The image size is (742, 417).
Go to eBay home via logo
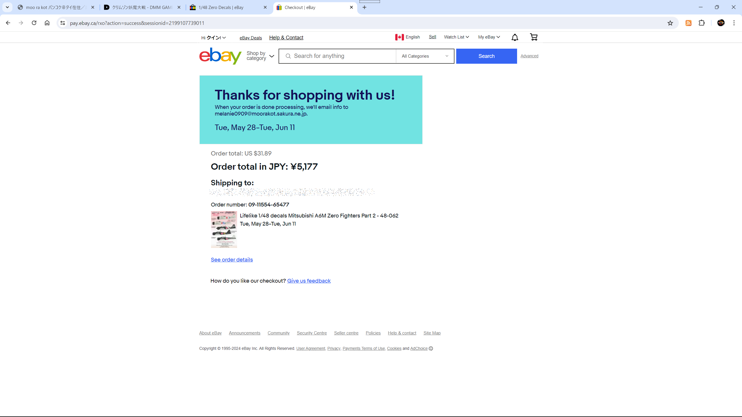(220, 56)
